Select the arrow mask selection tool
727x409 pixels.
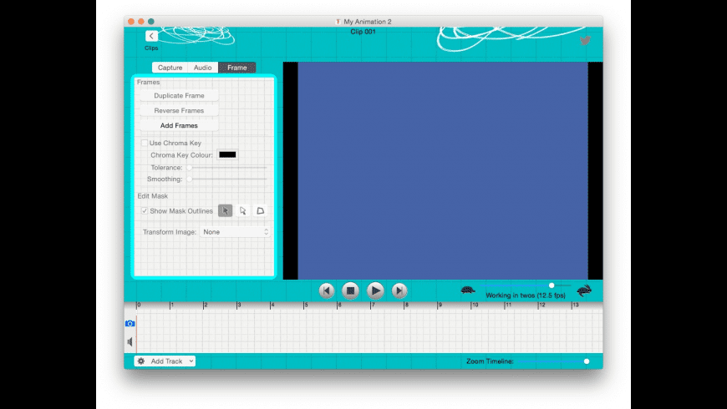coord(225,210)
